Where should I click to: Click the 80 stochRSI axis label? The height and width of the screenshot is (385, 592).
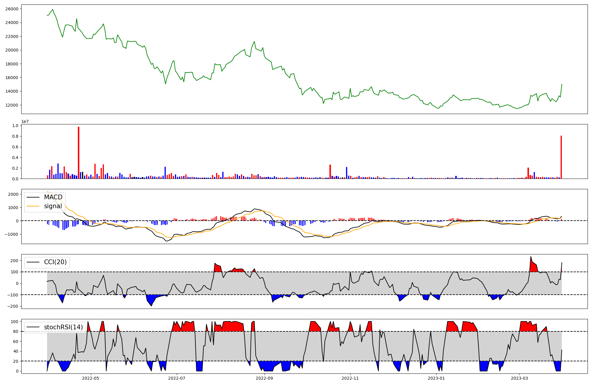pyautogui.click(x=15, y=331)
